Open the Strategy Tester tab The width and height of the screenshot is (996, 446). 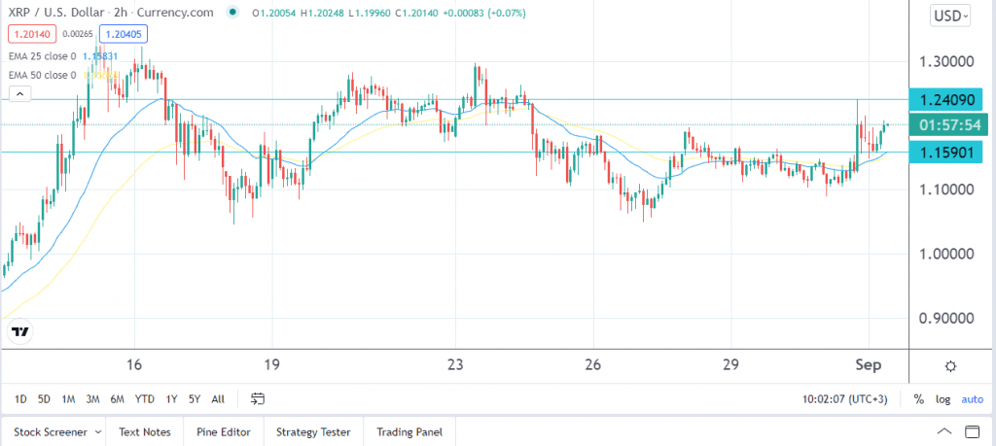[x=313, y=432]
